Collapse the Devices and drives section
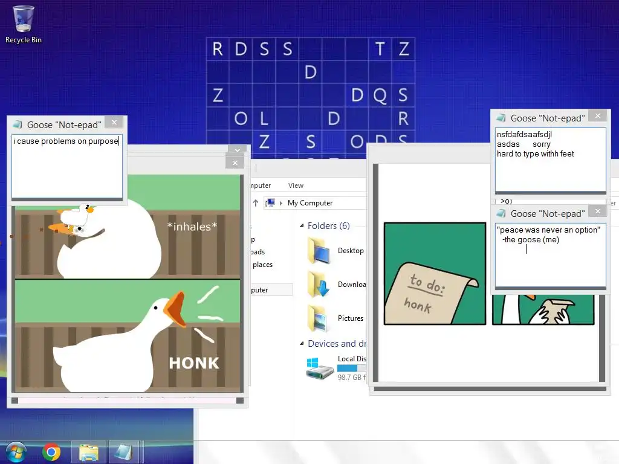 point(302,344)
